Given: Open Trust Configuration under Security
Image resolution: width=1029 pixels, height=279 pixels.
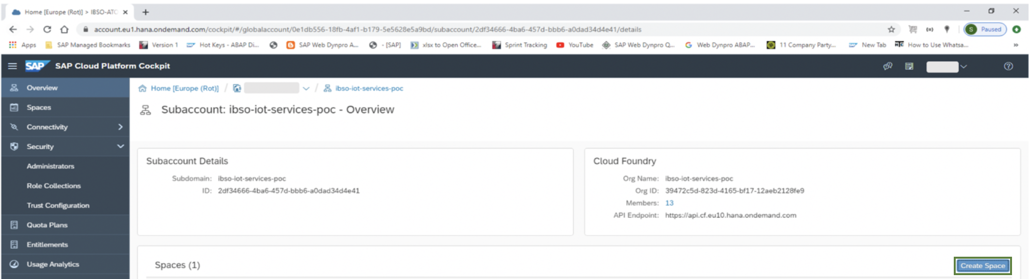Looking at the screenshot, I should pyautogui.click(x=58, y=205).
